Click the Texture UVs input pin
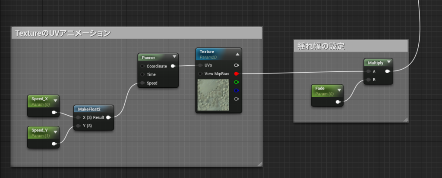Viewport: 442px width, 178px height. click(x=200, y=65)
